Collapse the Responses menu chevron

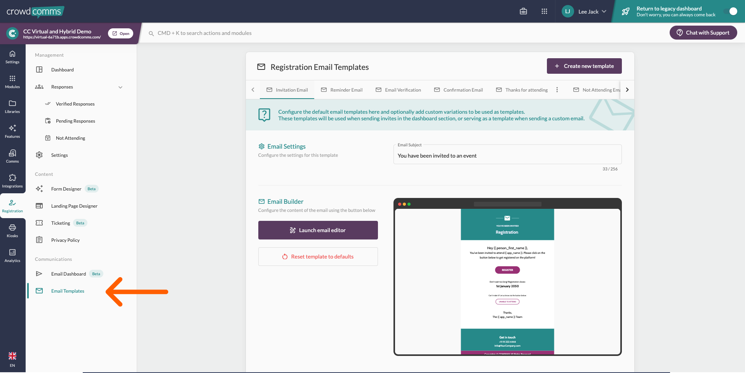120,87
